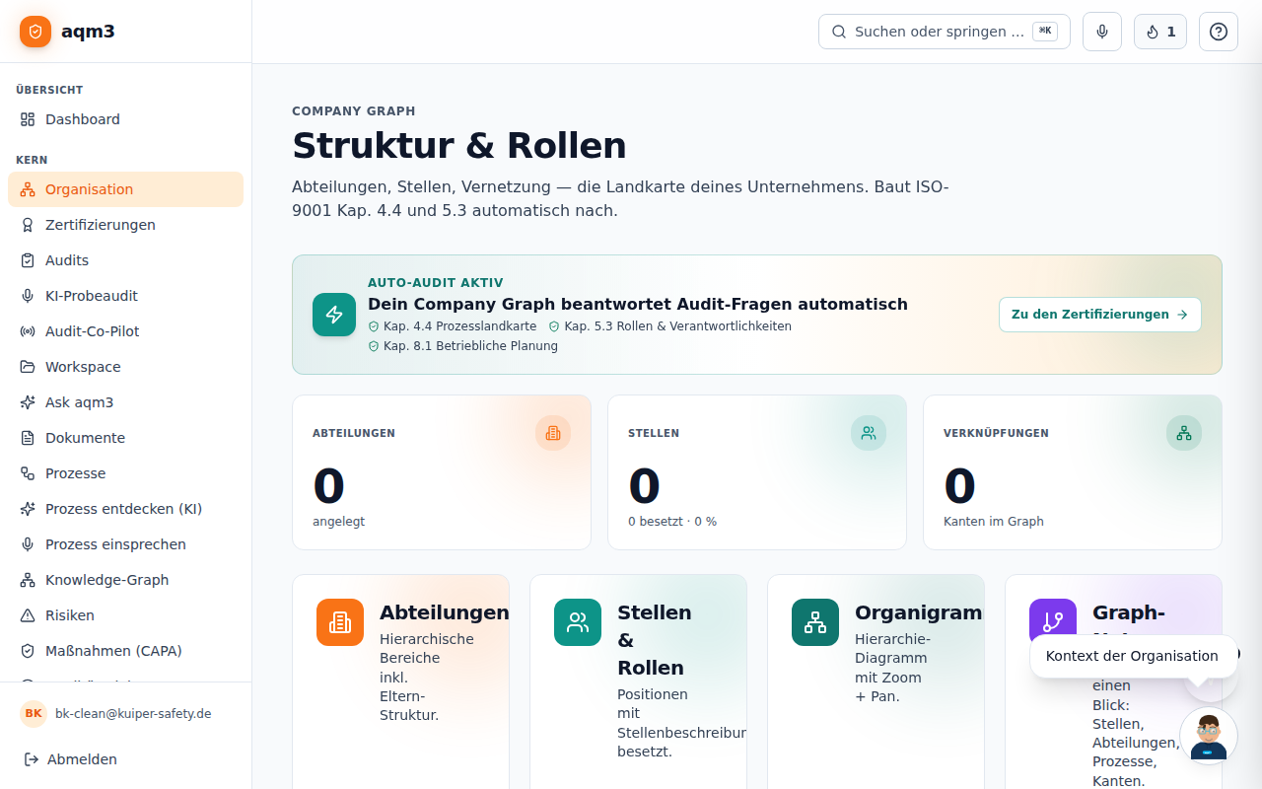
Task: Click the Audits clipboard icon
Action: [x=28, y=260]
